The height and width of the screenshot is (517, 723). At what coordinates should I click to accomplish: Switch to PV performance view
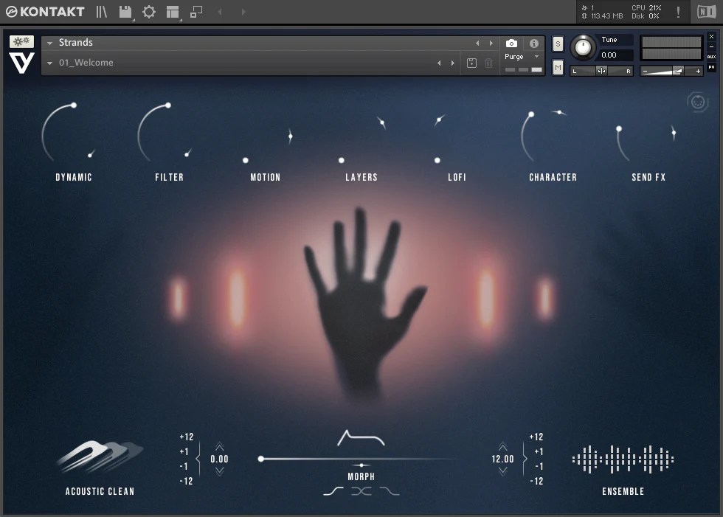click(x=712, y=66)
